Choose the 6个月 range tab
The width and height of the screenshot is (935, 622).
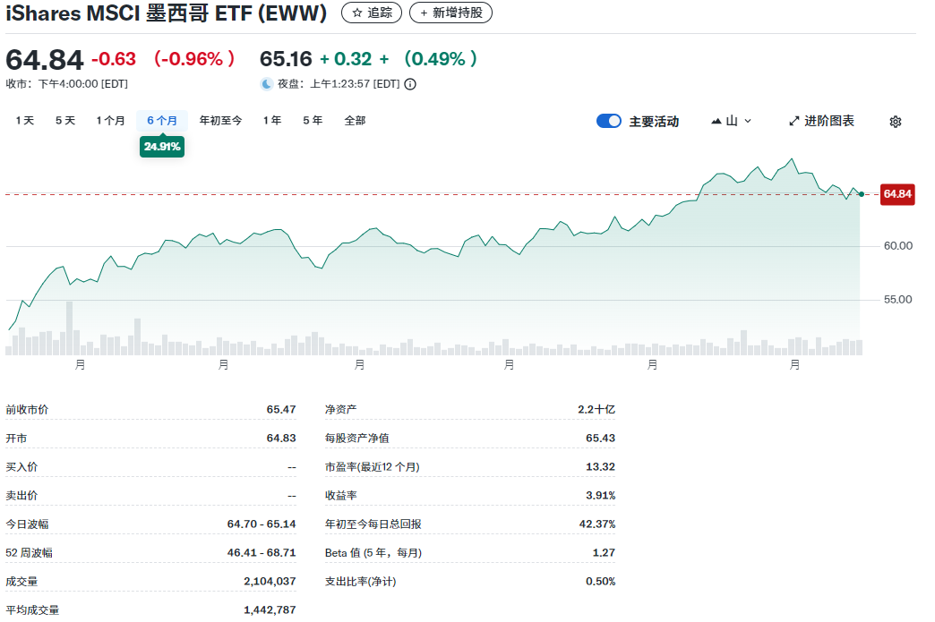point(162,121)
